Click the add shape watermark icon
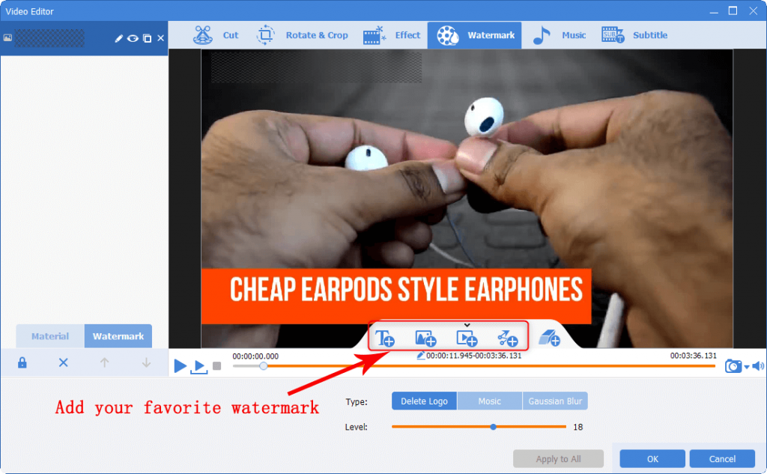Screen dimensions: 767x474 tap(507, 338)
